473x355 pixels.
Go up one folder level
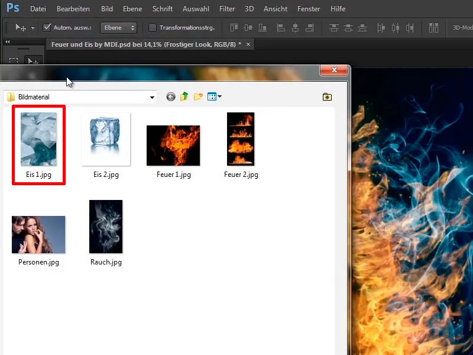[x=184, y=96]
